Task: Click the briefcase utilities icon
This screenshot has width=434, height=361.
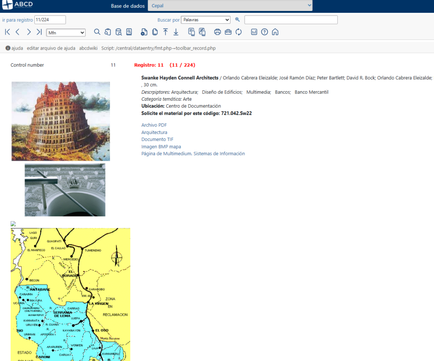Action: pos(228,32)
